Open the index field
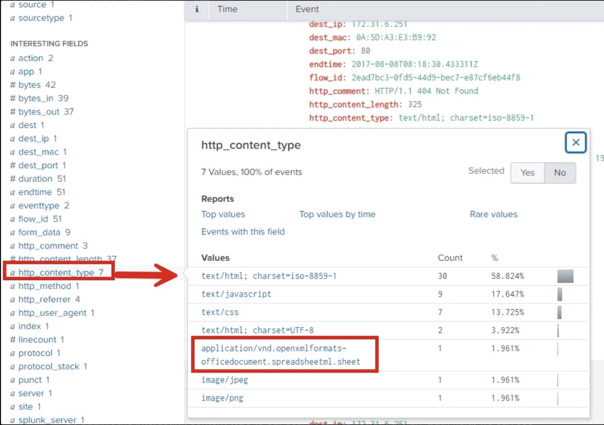This screenshot has width=604, height=425. (x=29, y=326)
